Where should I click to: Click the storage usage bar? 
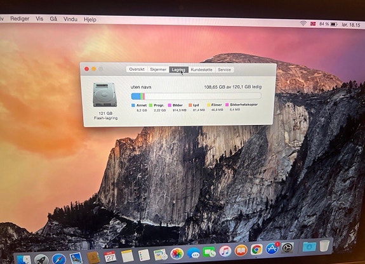click(196, 96)
